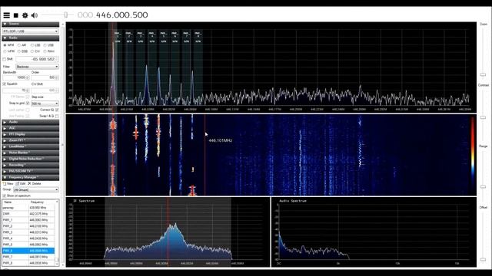This screenshot has height=276, width=492.
Task: Click the Shift frequency value field
Action: [x=37, y=59]
